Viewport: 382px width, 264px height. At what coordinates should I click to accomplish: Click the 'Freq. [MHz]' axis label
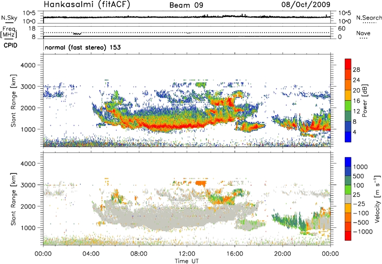(9, 31)
